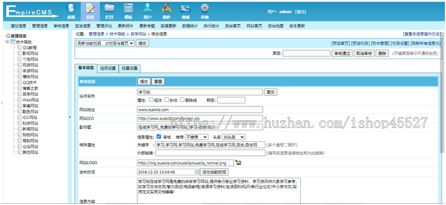Click the 管理信息 tree root icon
This screenshot has height=205, width=446.
pyautogui.click(x=8, y=36)
